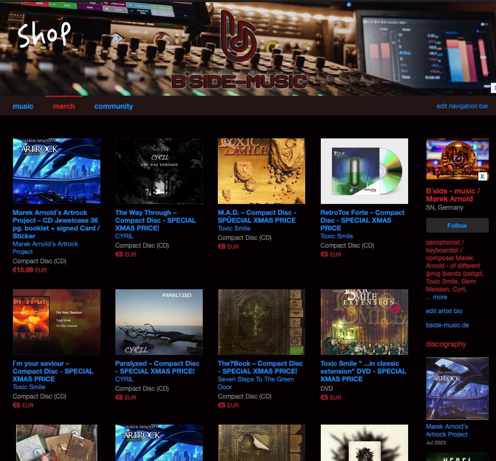496x461 pixels.
Task: Click Compact Disc (CD) label under The?Book
Action: (x=244, y=396)
